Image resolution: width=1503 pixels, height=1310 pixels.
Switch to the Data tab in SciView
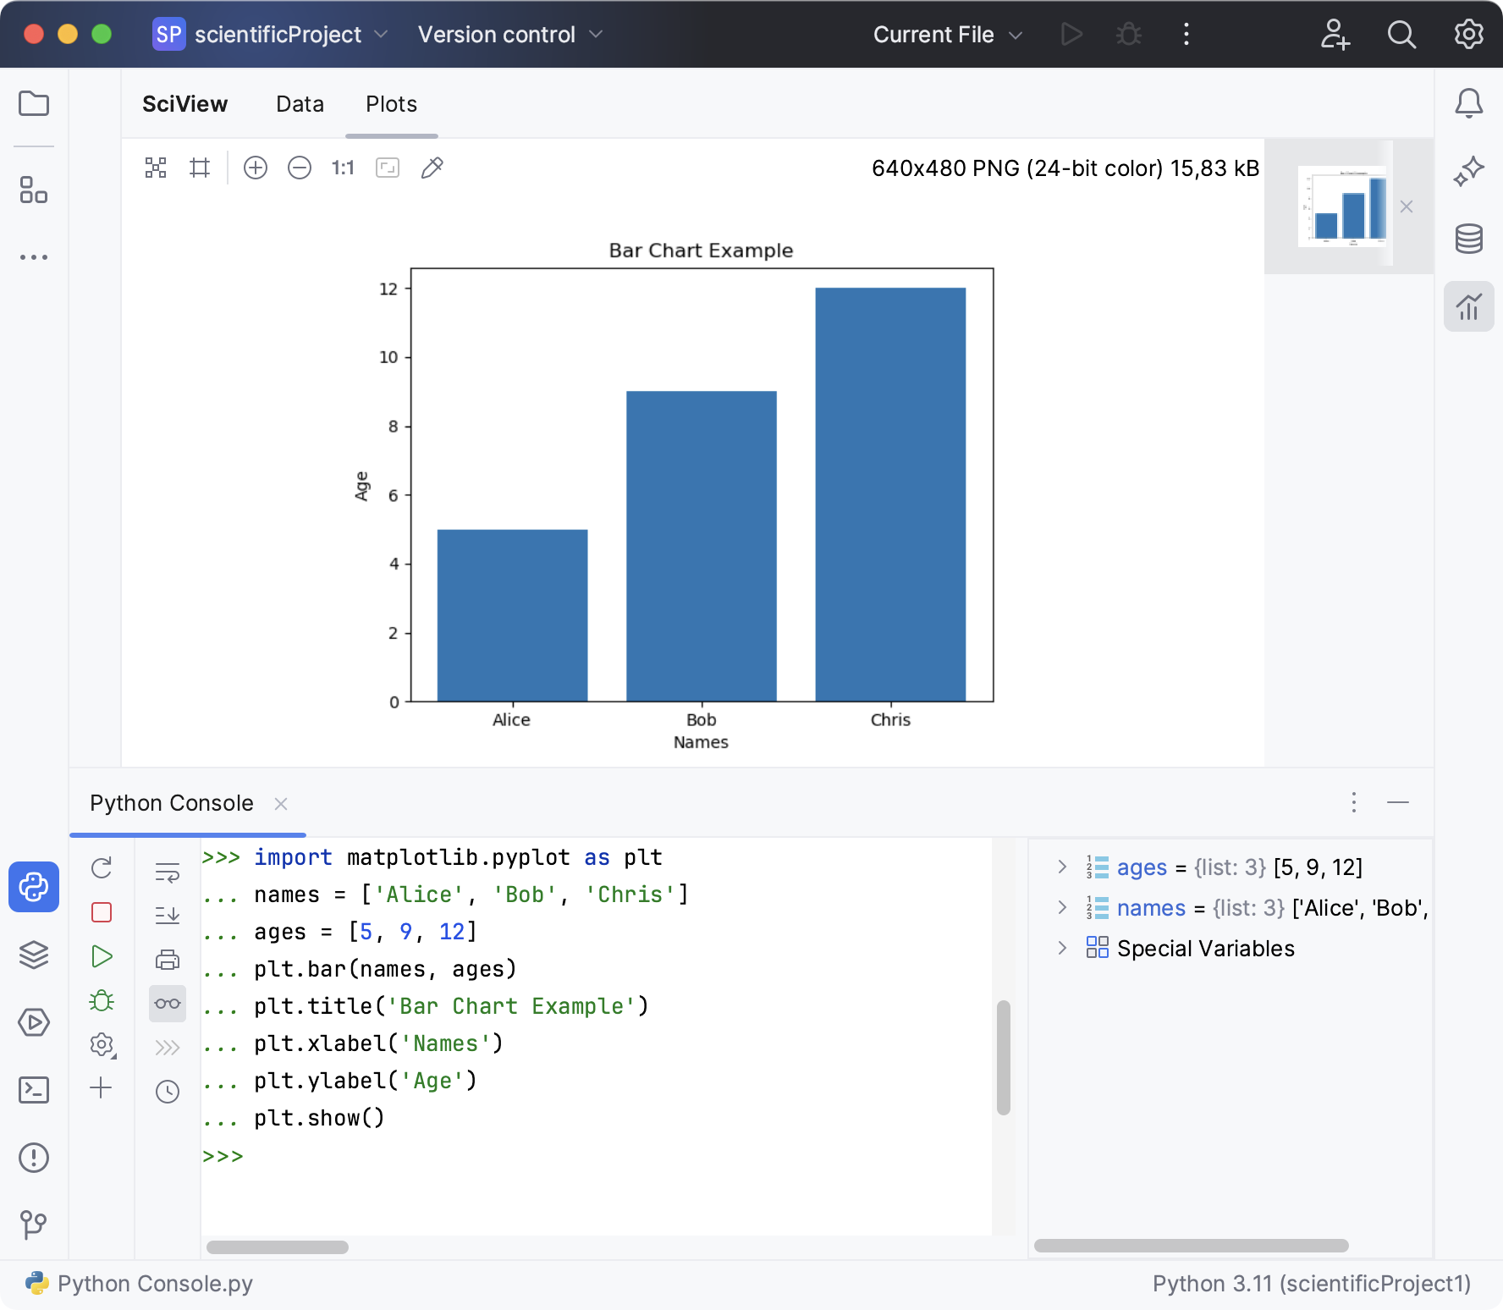300,104
